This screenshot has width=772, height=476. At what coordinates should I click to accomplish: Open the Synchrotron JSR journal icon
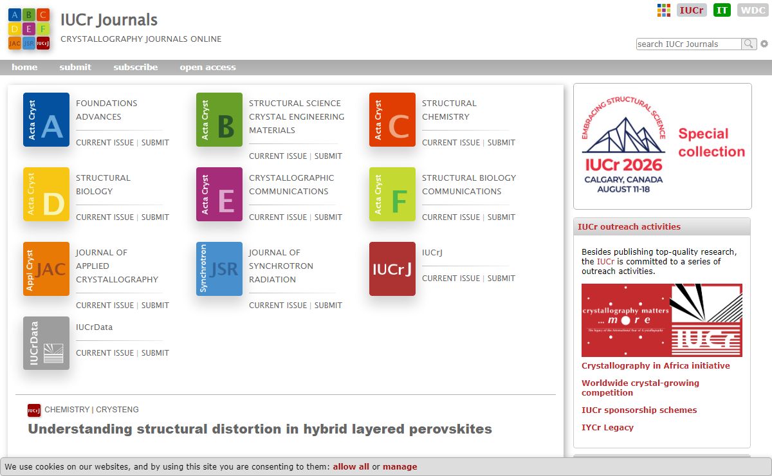[x=219, y=269]
